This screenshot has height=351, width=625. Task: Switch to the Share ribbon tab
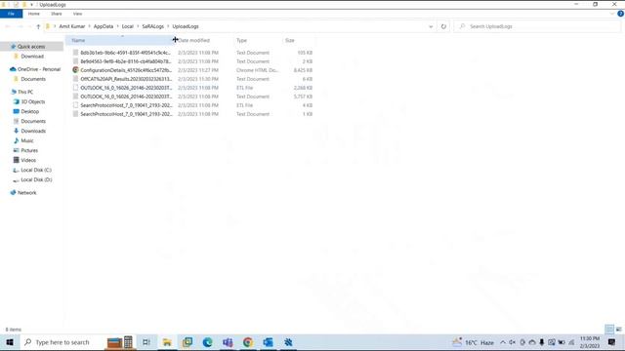57,14
